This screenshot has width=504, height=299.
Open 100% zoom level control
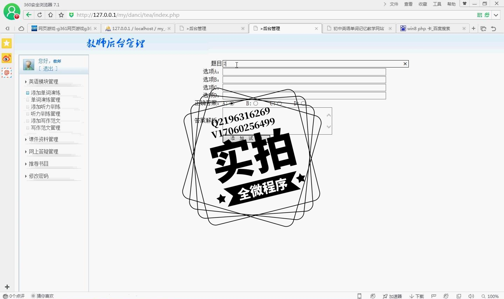tap(490, 296)
